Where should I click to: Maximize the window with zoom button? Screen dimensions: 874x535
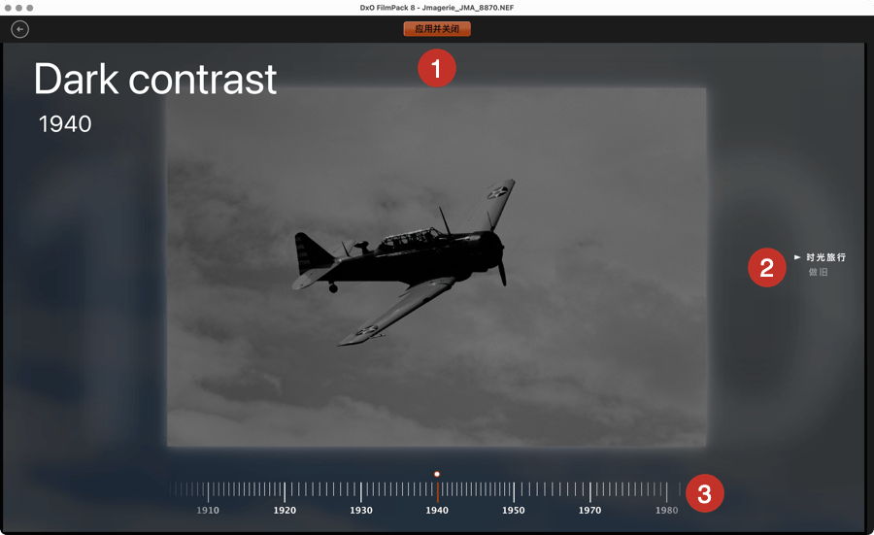[30, 8]
